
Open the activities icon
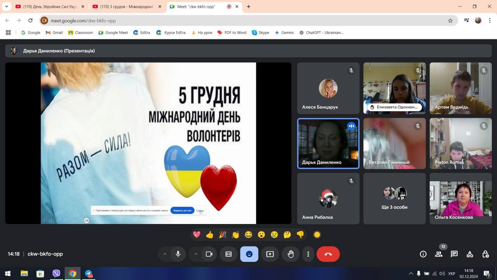click(x=470, y=254)
